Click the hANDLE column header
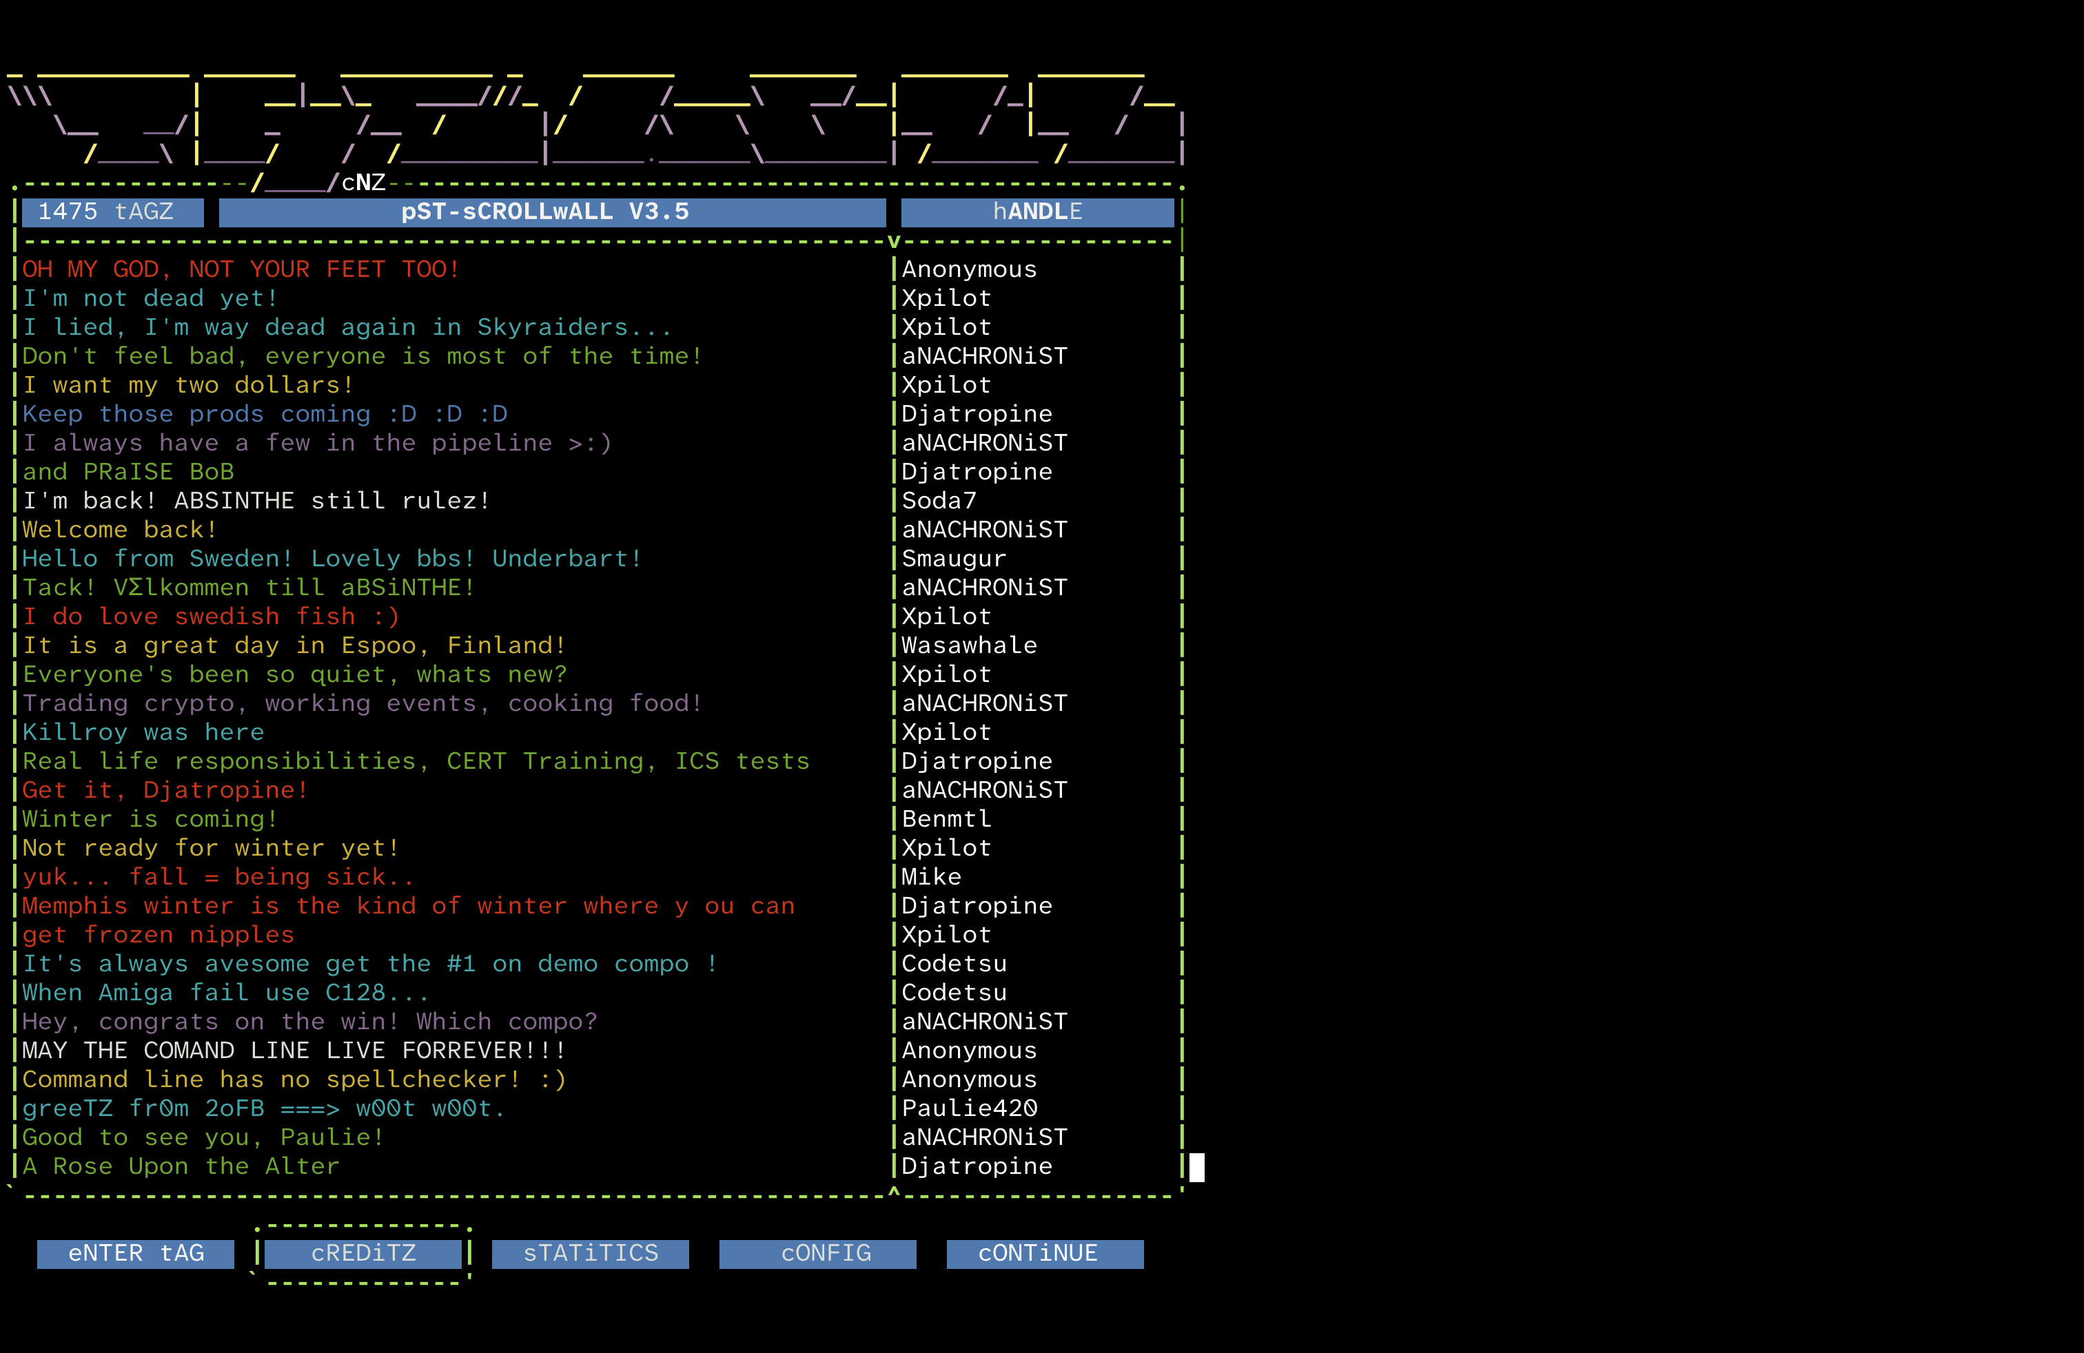Viewport: 2084px width, 1353px height. tap(1036, 211)
